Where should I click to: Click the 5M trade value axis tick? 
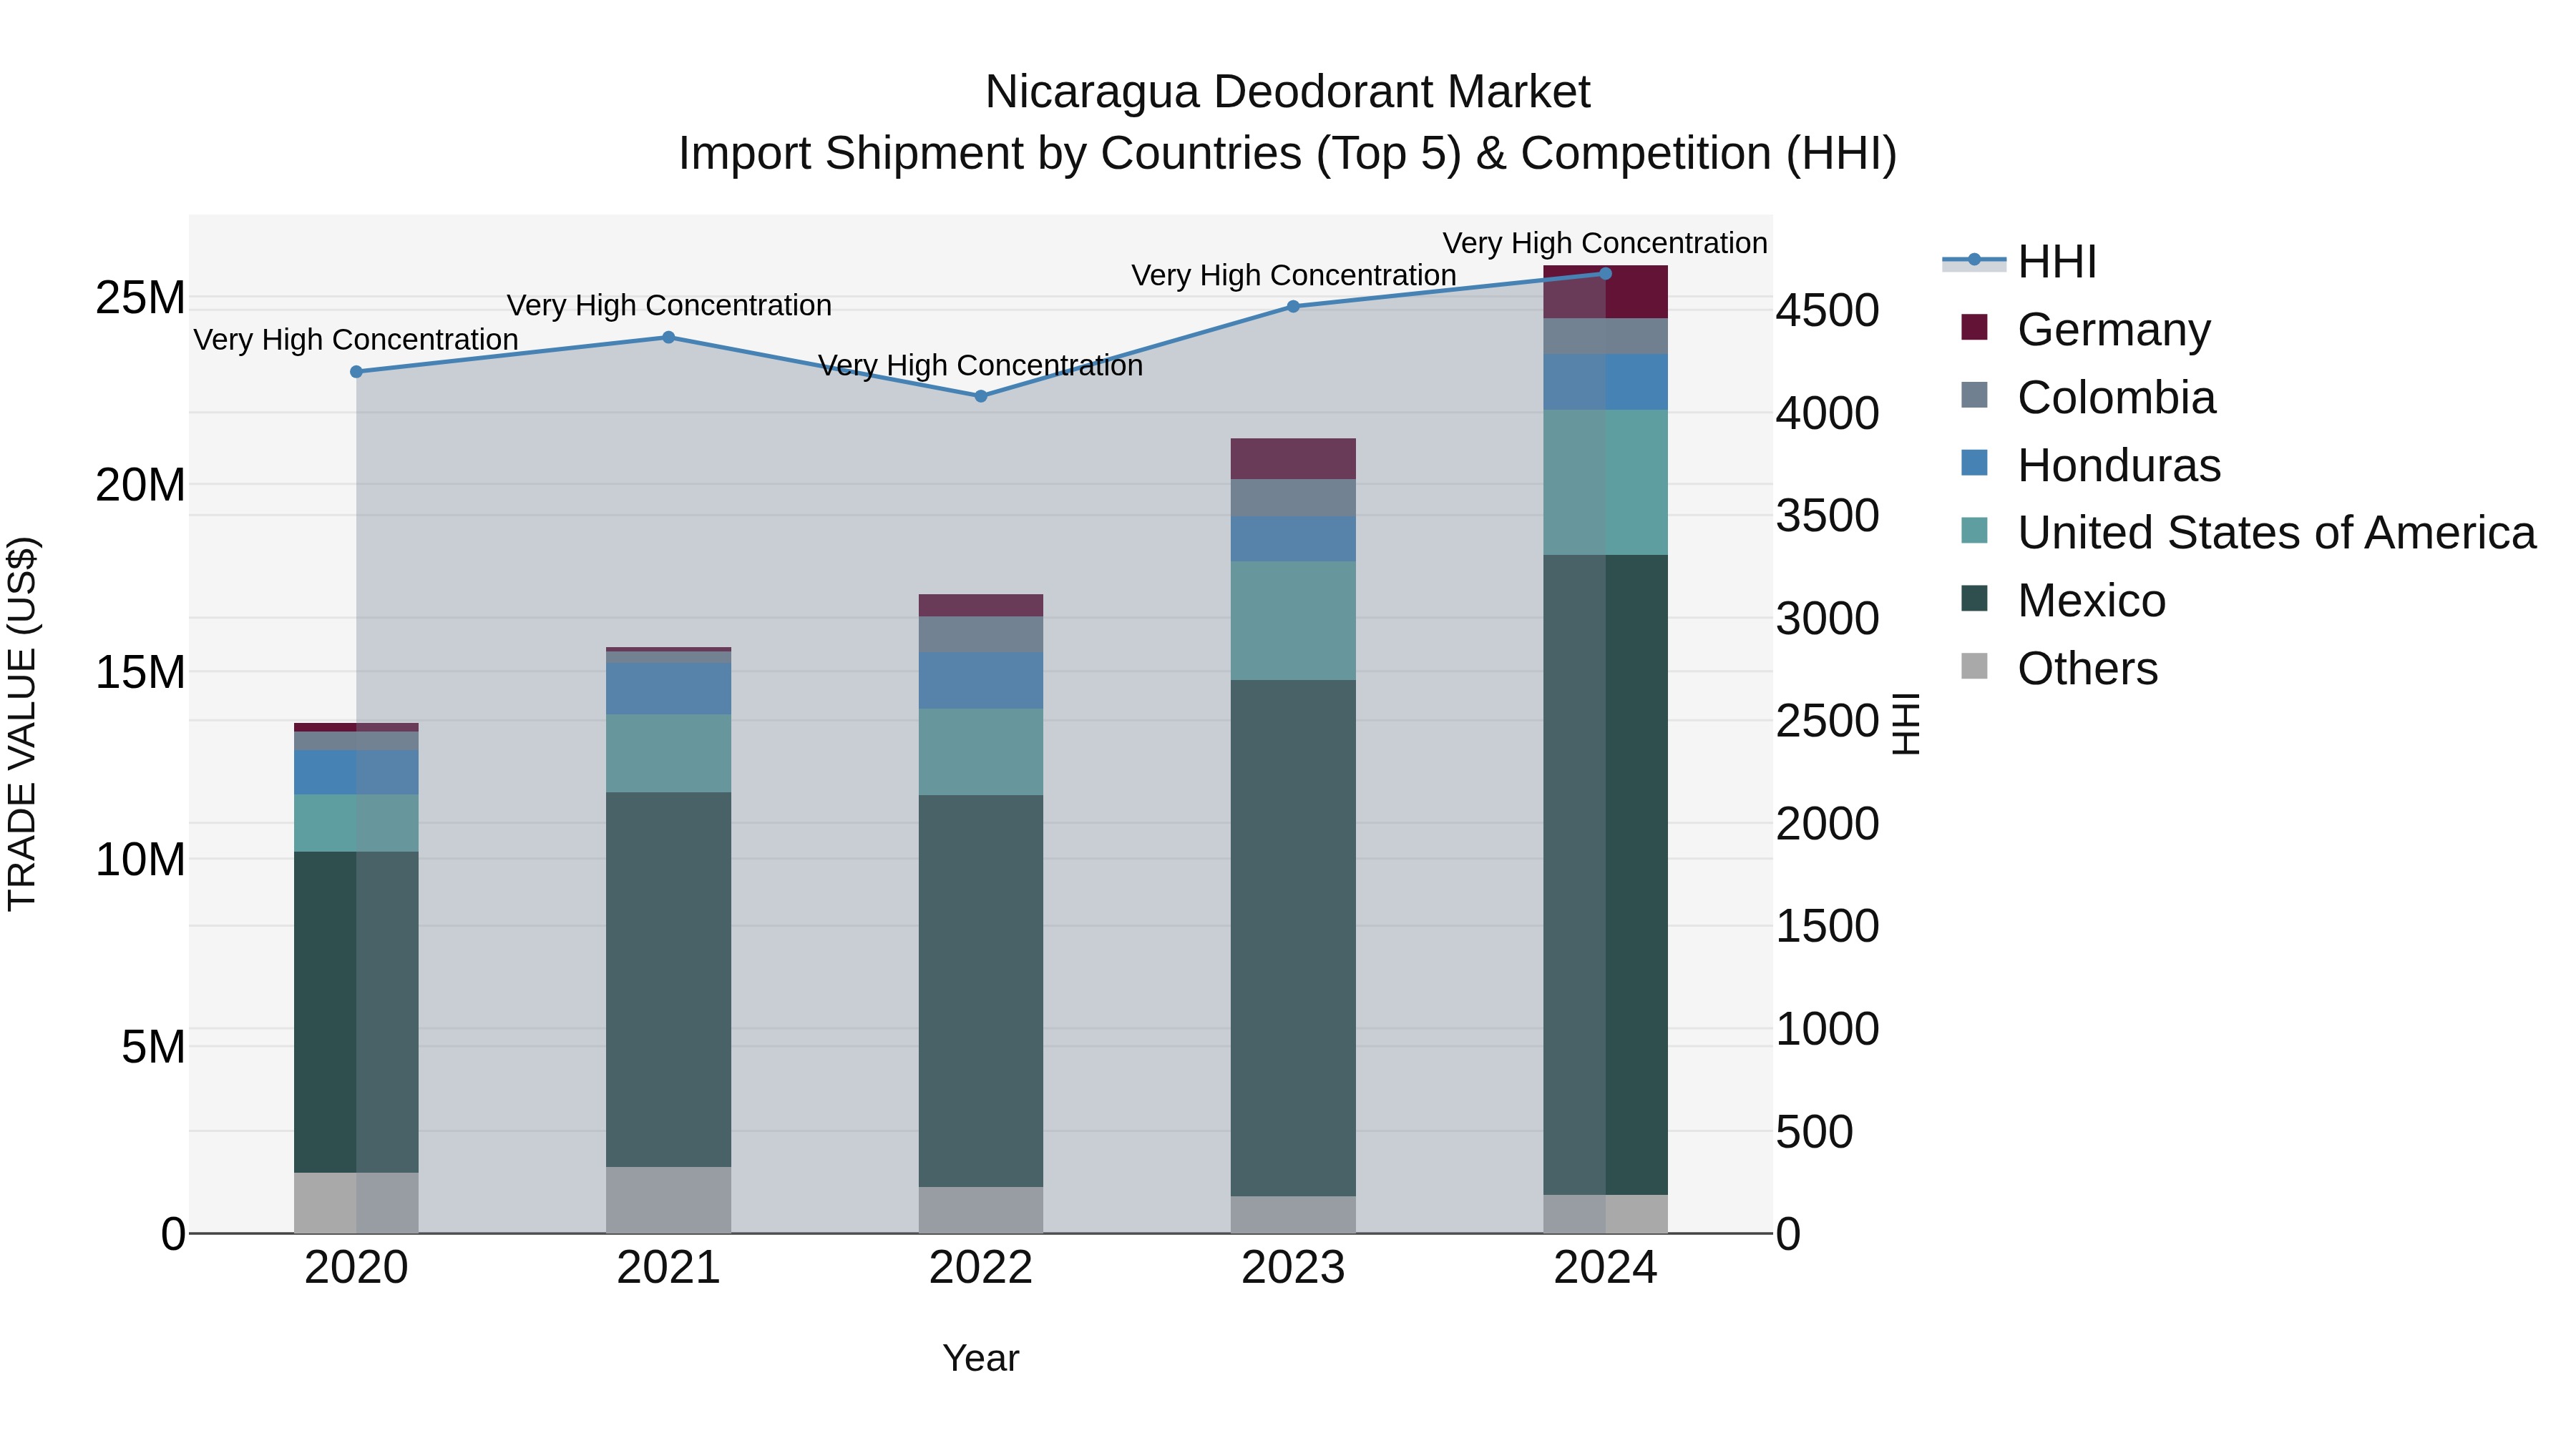pos(153,1048)
